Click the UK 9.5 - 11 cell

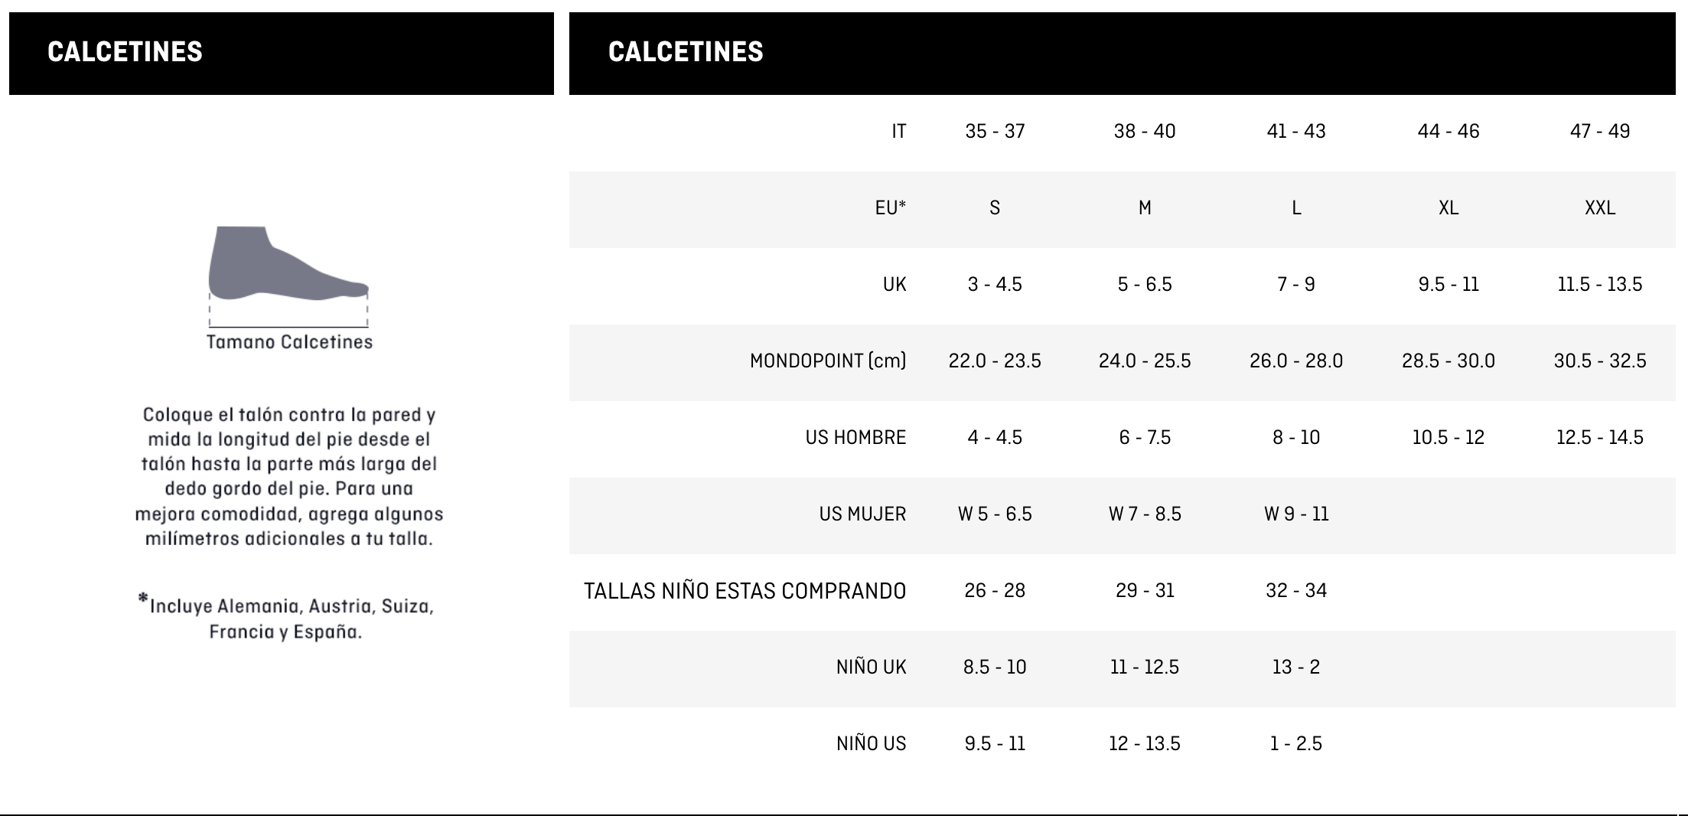coord(1448,285)
